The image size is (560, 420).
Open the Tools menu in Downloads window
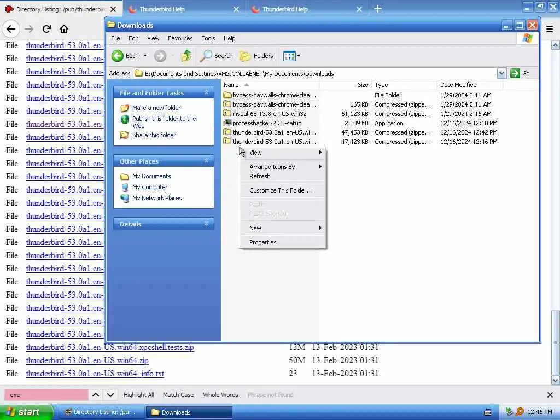(208, 38)
